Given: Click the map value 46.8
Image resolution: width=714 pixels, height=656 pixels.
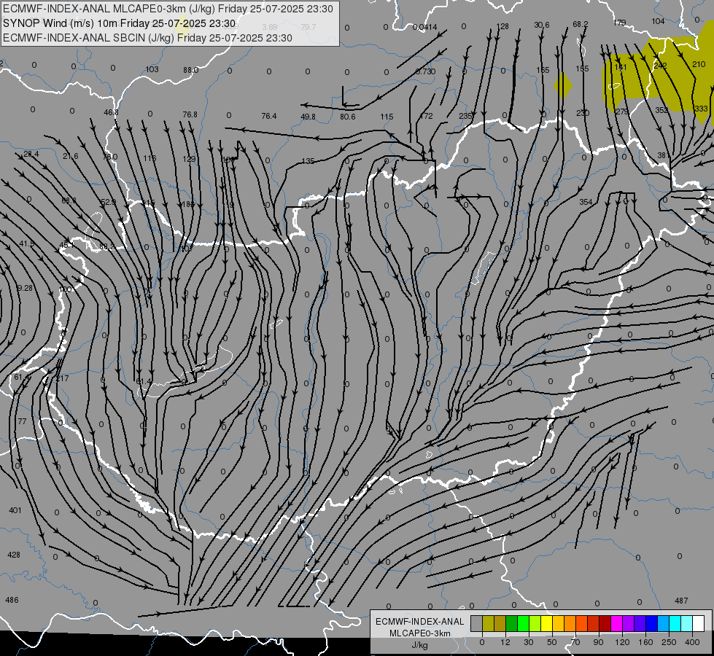Looking at the screenshot, I should coord(111,112).
